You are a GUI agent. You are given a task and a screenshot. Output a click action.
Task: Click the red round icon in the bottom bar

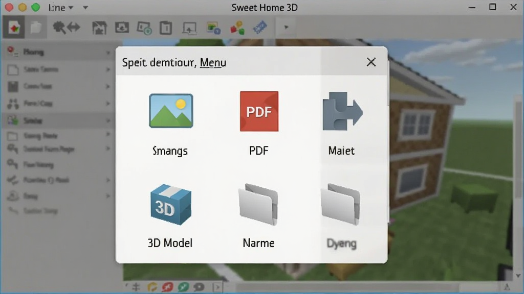tap(168, 287)
